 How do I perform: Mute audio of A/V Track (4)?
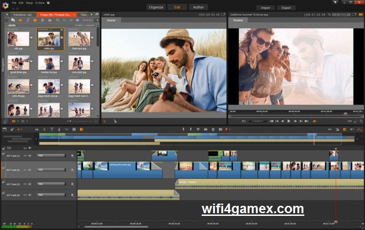30,195
